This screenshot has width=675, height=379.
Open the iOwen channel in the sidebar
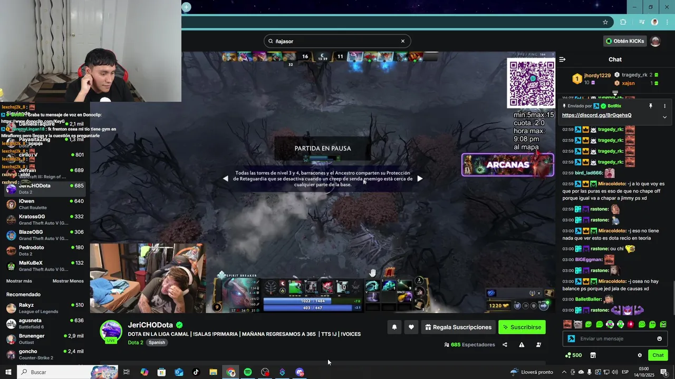(x=45, y=204)
